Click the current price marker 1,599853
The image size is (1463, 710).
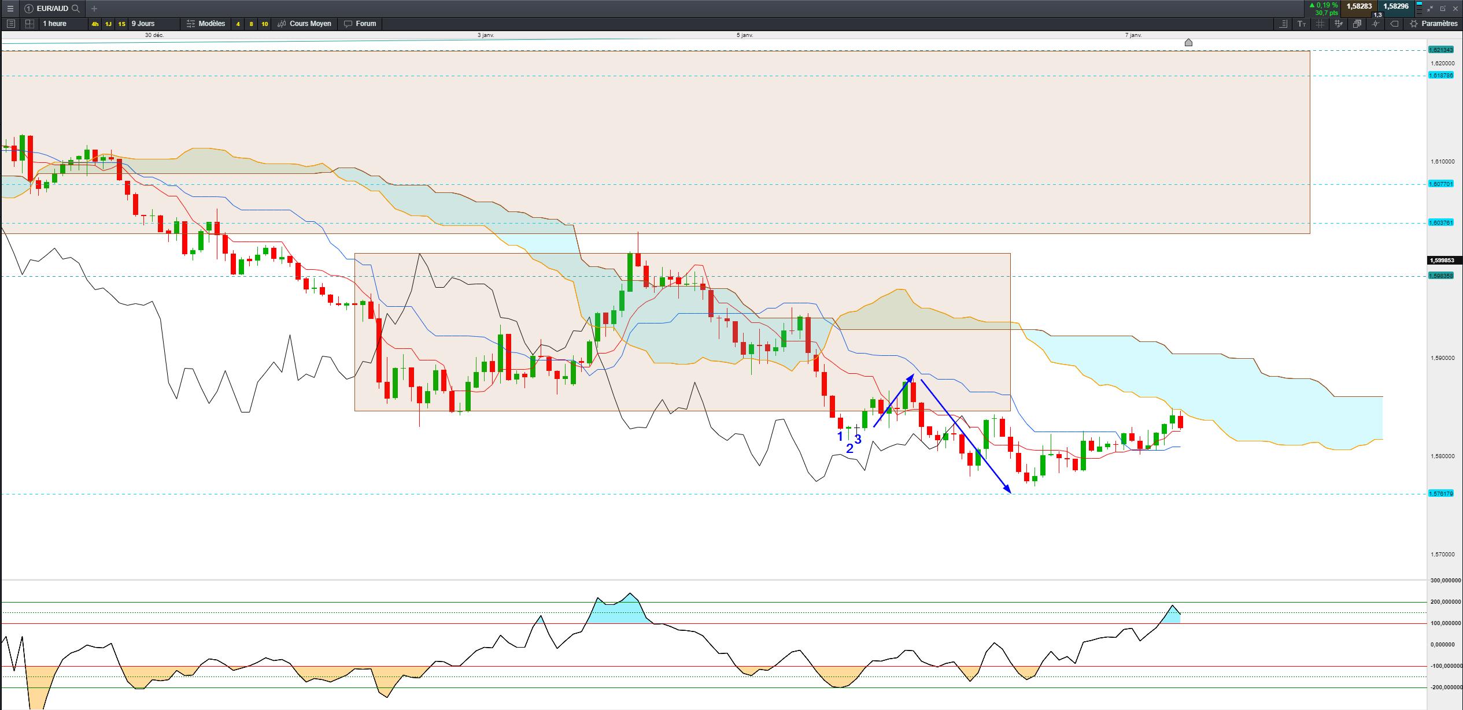point(1444,261)
